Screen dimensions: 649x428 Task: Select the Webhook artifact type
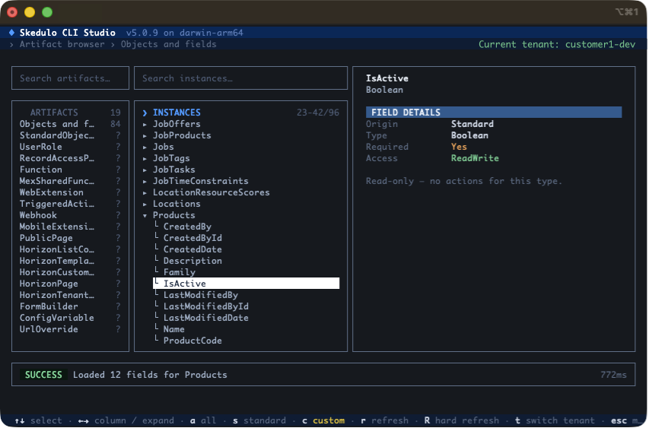click(x=70, y=215)
